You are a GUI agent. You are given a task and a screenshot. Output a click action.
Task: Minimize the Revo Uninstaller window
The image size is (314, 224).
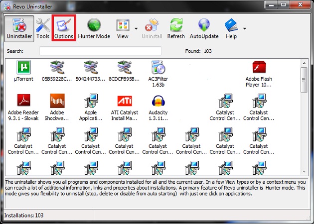point(272,4)
